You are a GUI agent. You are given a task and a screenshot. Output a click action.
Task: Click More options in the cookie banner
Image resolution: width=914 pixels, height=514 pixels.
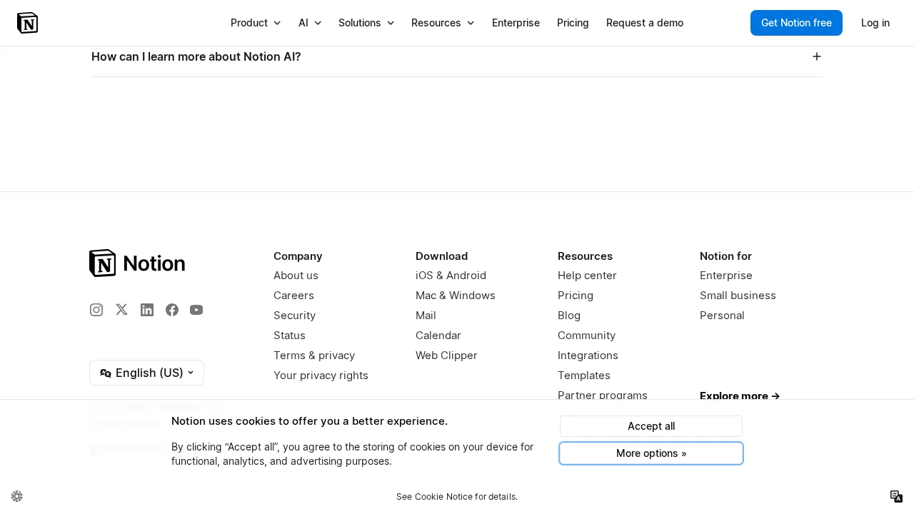[651, 453]
